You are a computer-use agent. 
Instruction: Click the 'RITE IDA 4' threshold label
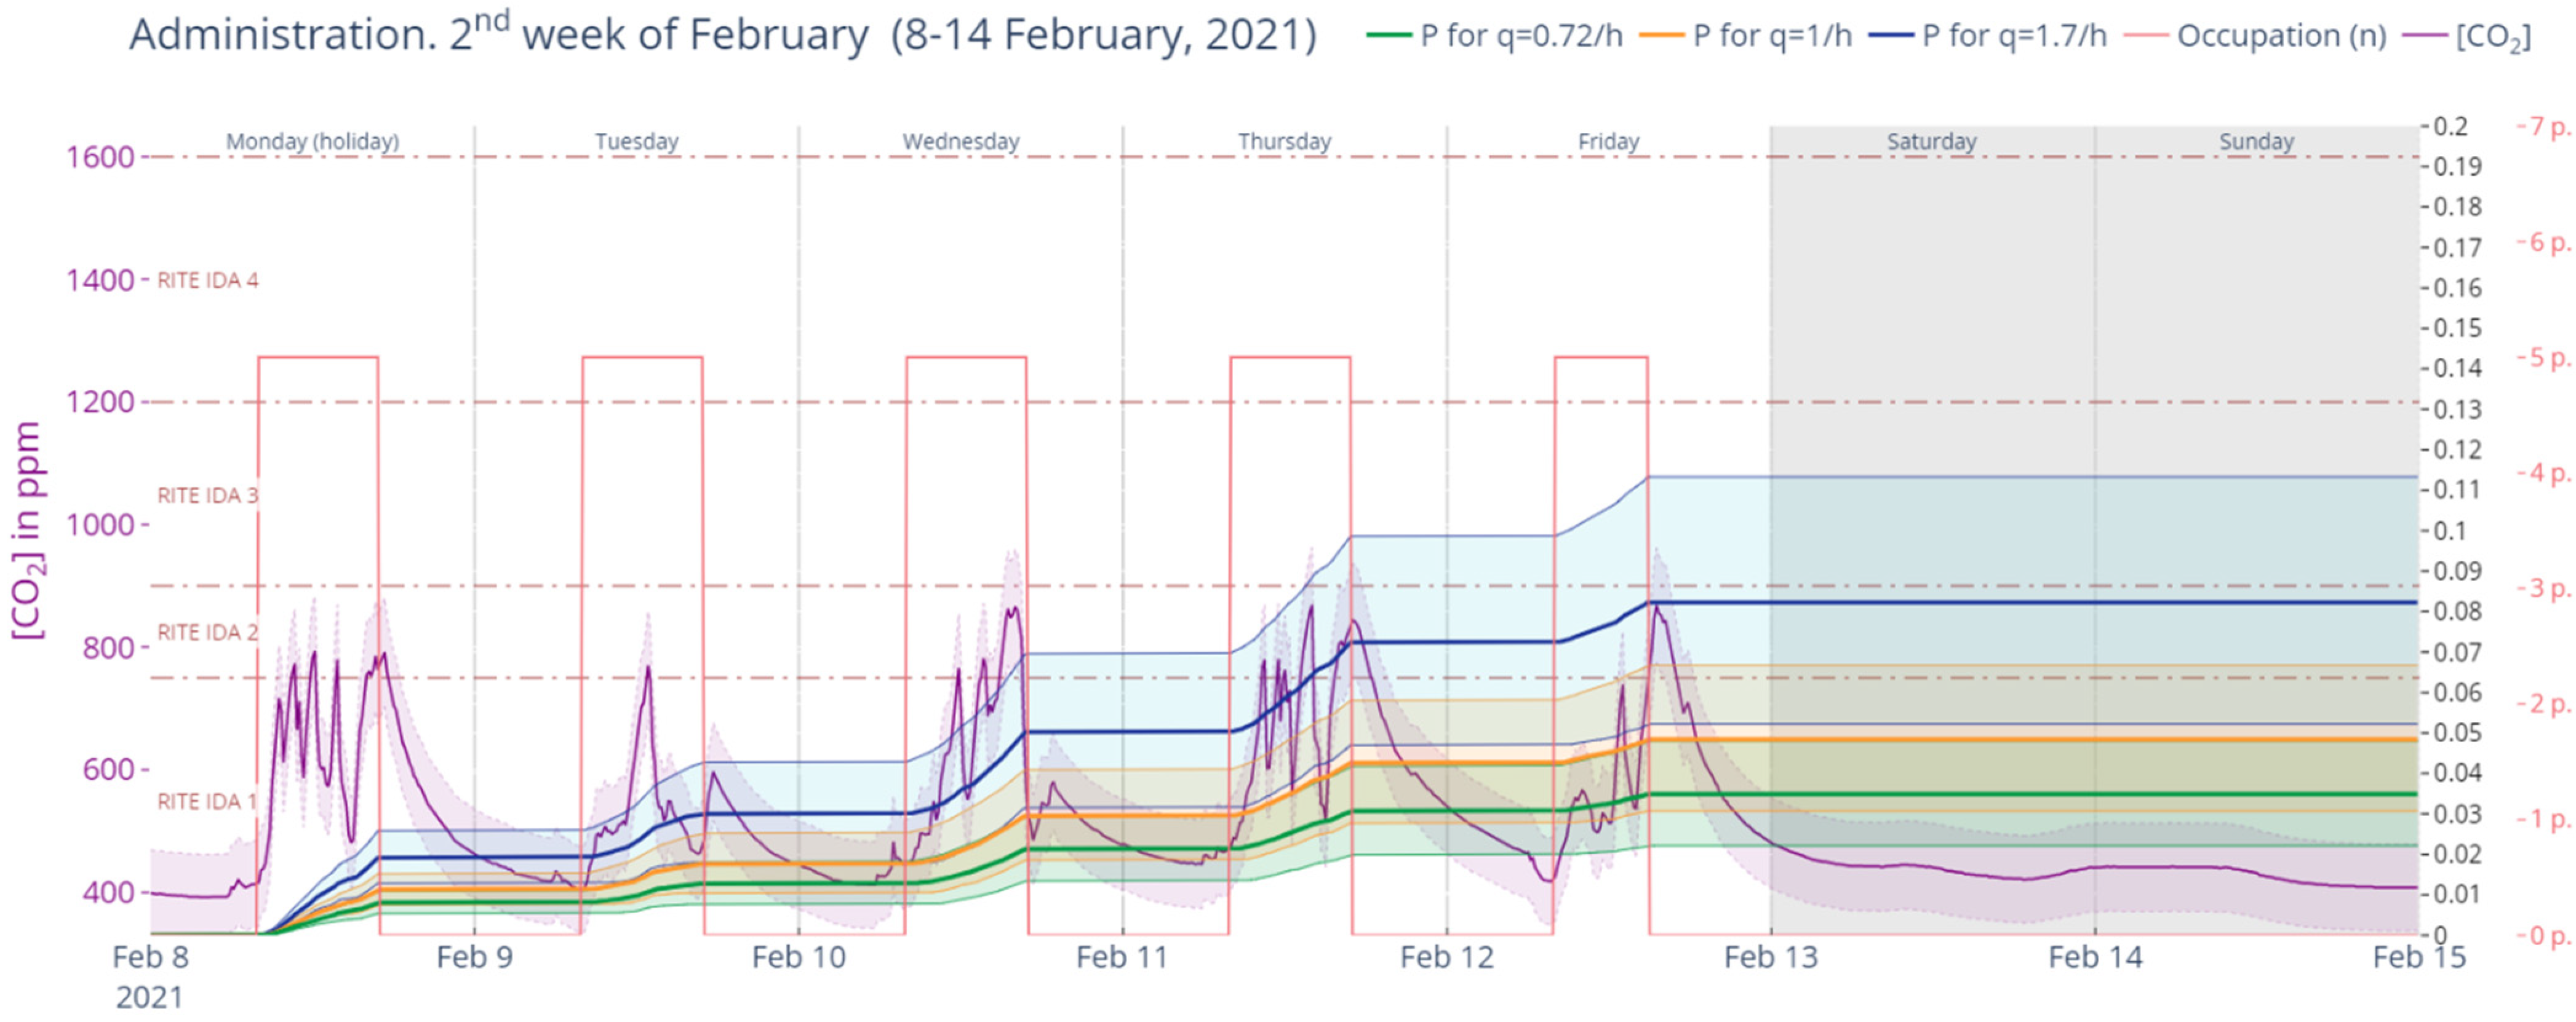[x=207, y=281]
